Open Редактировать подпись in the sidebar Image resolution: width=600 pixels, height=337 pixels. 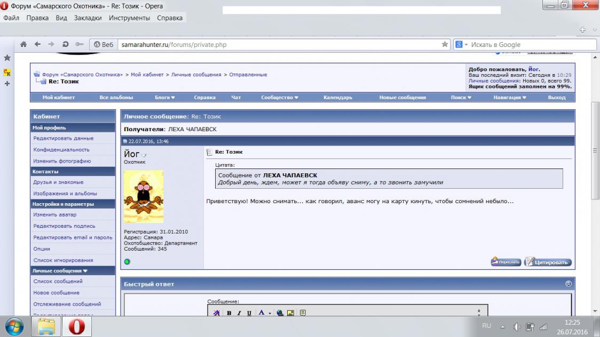(64, 226)
